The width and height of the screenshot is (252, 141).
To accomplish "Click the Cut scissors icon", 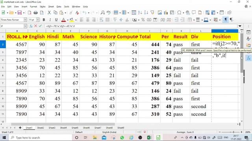I will pyautogui.click(x=49, y=13).
